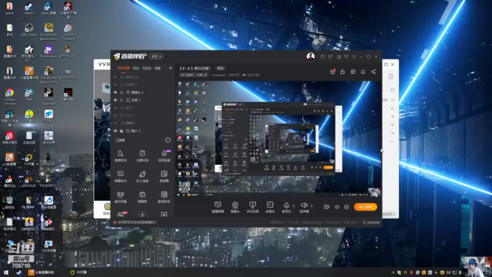
Task: Open the microphone options arrow
Action: [x=294, y=206]
